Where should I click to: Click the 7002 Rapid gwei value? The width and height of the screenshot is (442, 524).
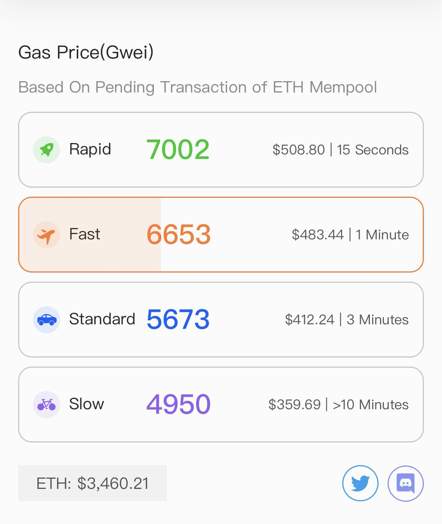click(x=178, y=150)
